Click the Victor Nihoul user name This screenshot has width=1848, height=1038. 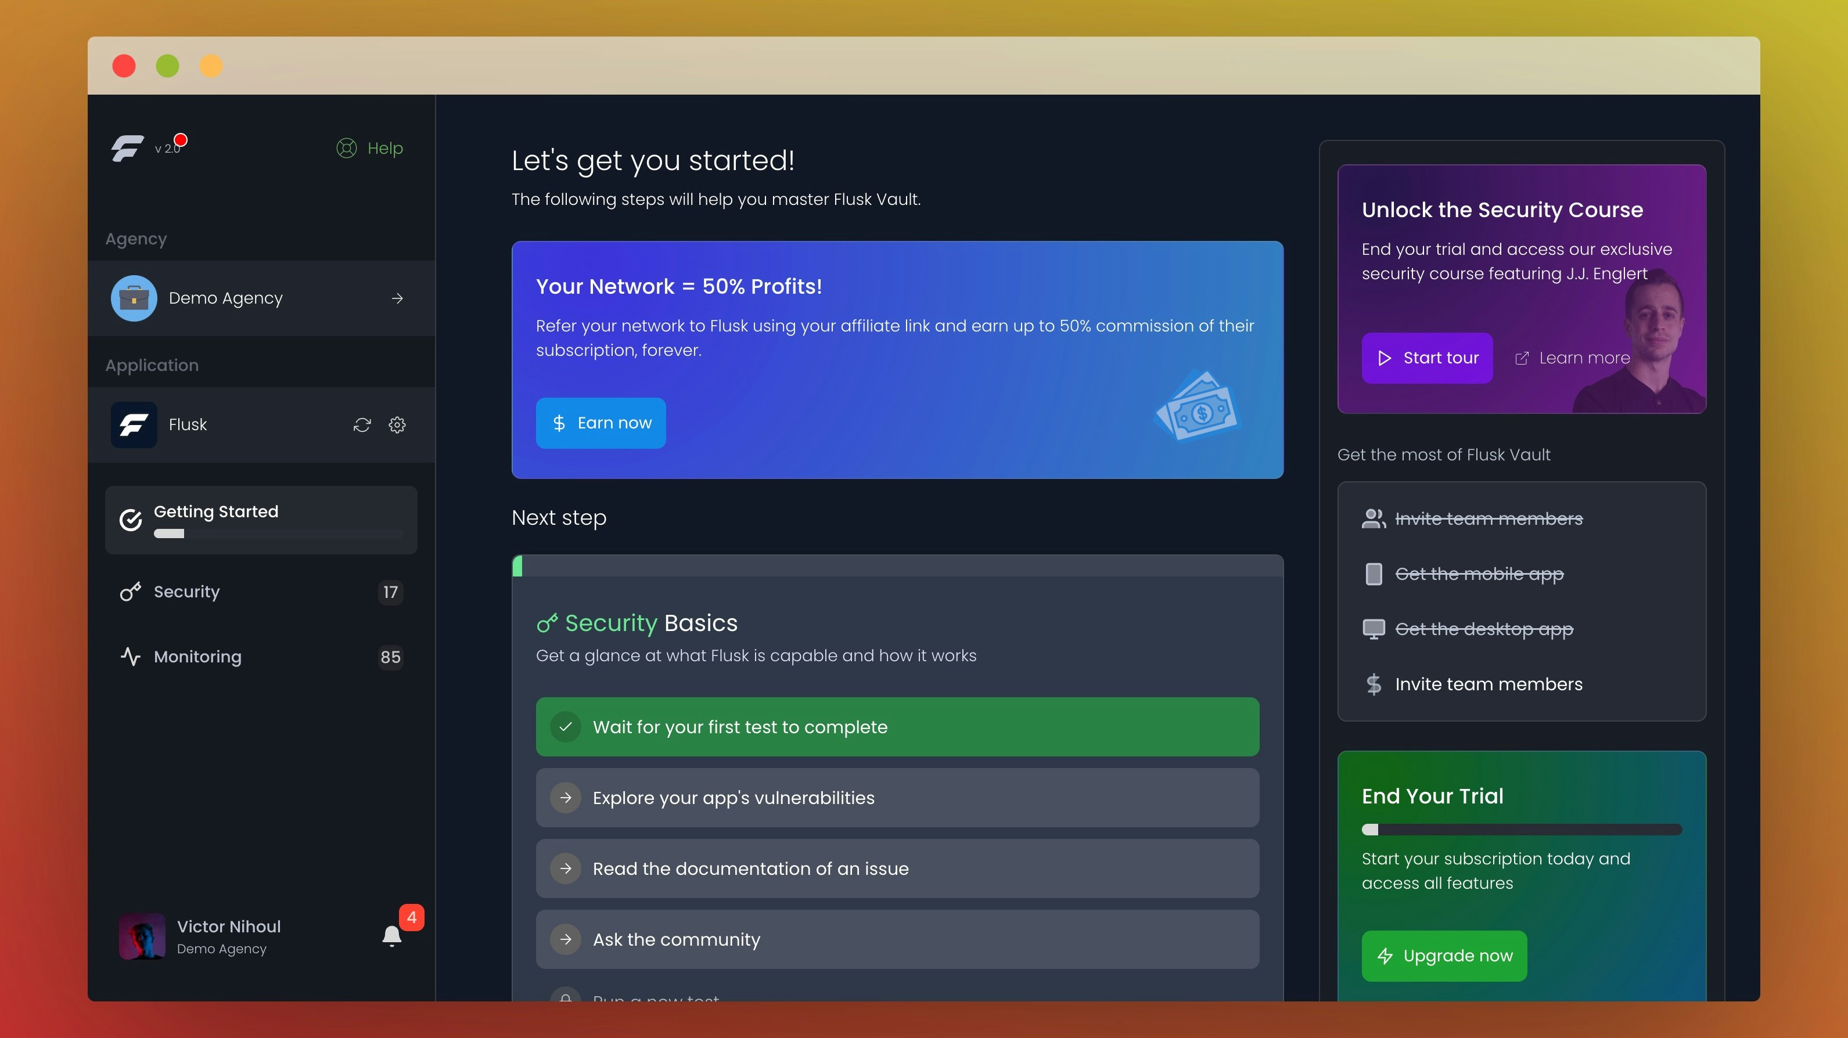[x=229, y=927]
